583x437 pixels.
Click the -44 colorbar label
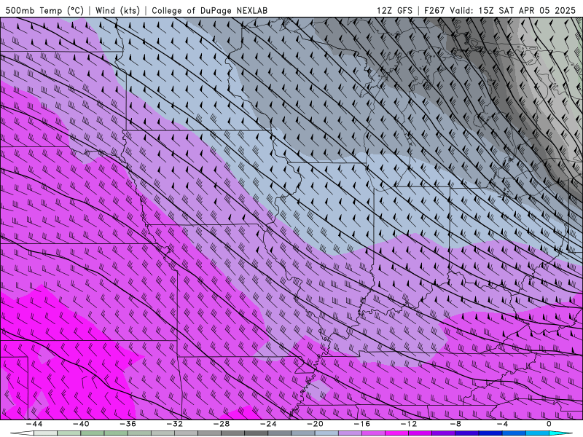pos(34,424)
